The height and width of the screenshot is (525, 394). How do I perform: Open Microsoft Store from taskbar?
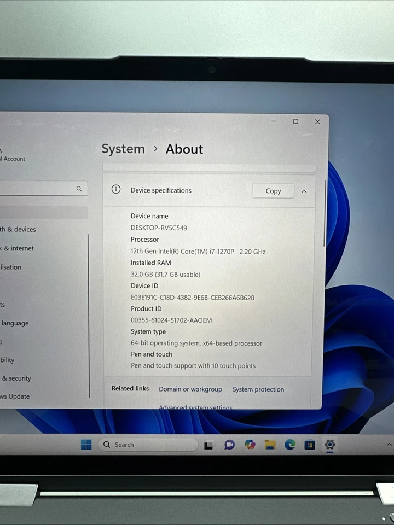point(310,445)
